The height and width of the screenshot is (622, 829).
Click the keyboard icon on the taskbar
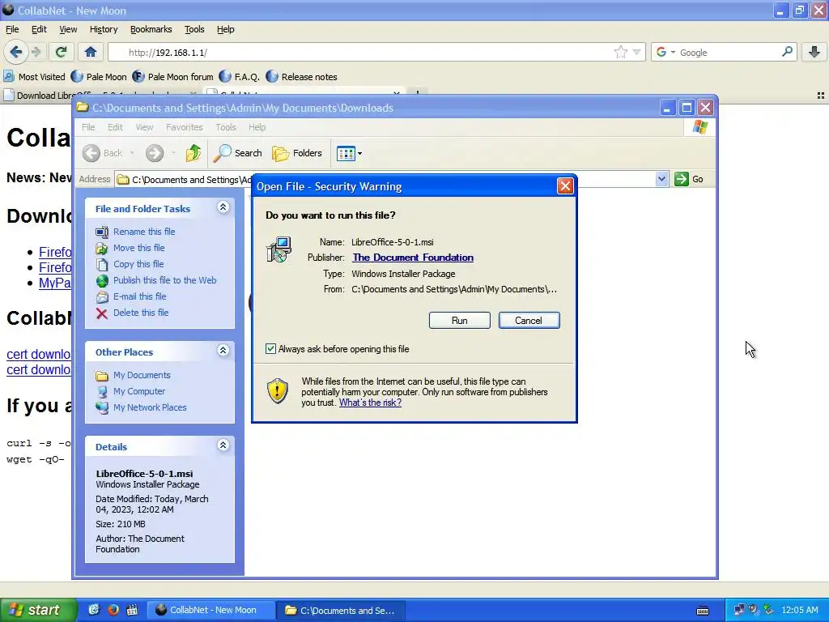pyautogui.click(x=703, y=611)
